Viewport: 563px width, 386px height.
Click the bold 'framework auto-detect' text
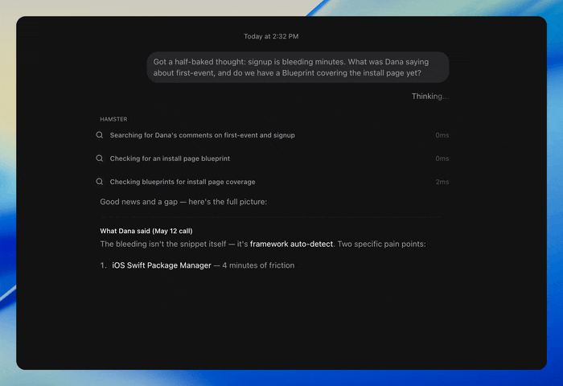291,244
